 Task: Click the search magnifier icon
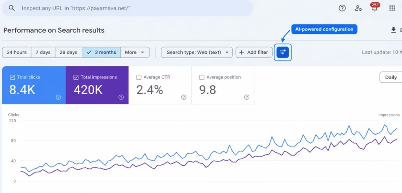(x=11, y=8)
